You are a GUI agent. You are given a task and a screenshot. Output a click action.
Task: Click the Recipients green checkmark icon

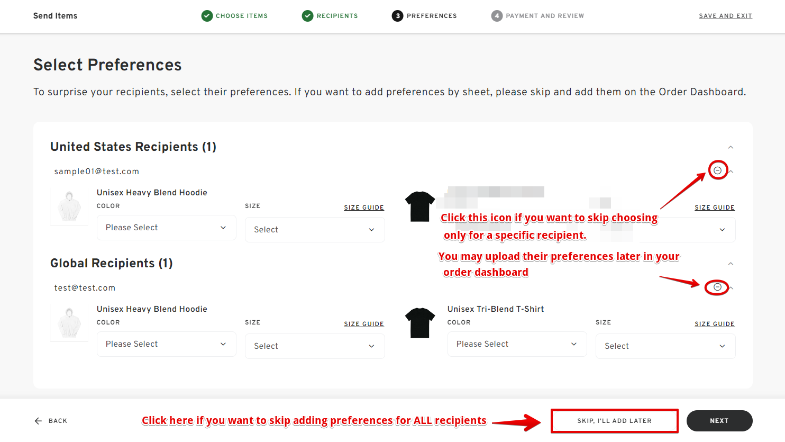click(x=307, y=16)
